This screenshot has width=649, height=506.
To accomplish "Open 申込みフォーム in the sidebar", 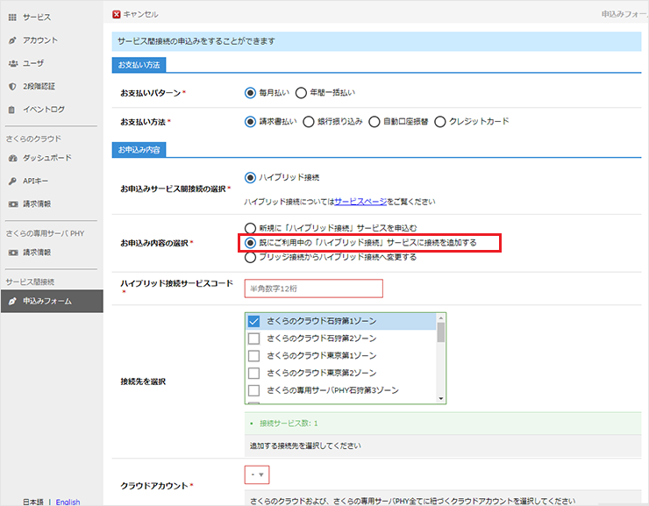I will point(47,301).
